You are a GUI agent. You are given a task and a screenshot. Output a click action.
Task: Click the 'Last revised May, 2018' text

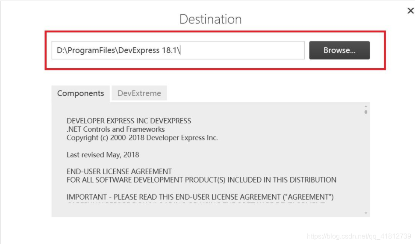pyautogui.click(x=103, y=155)
